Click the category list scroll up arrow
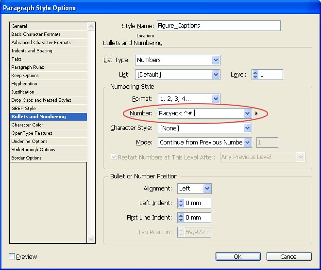Screen dimensions: 321x270 coord(91,26)
